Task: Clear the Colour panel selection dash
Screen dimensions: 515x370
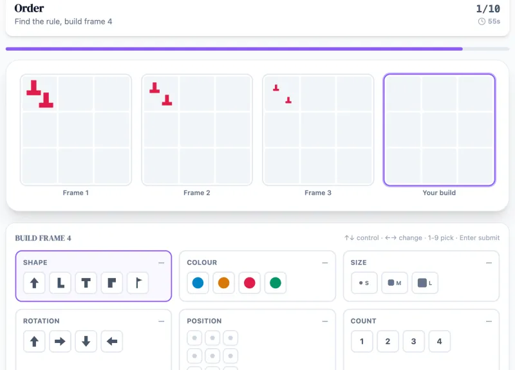Action: click(x=325, y=263)
